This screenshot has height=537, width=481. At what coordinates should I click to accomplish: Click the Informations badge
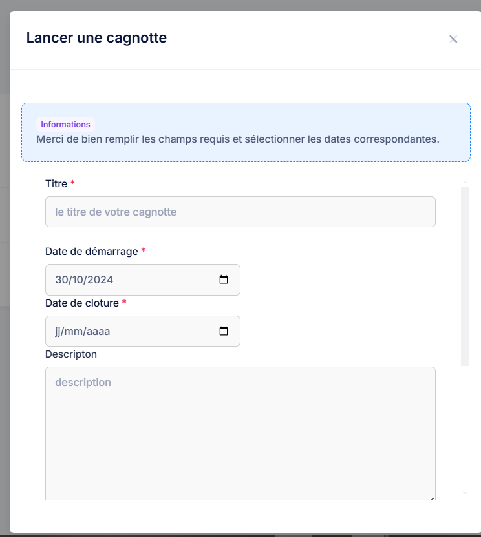coord(65,125)
